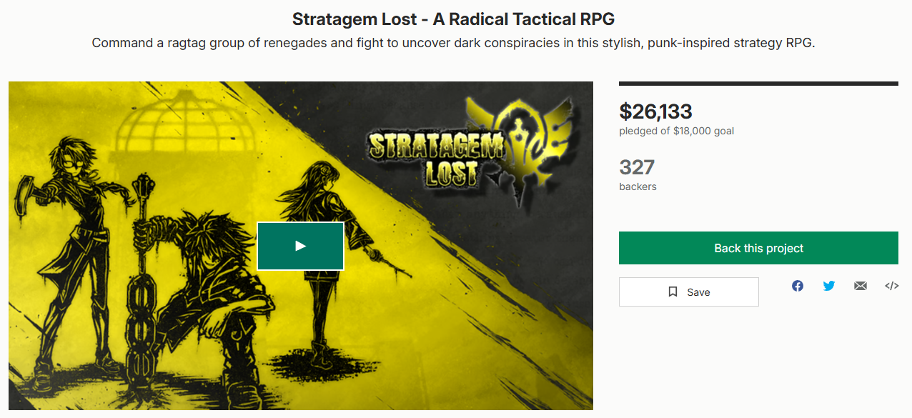
Task: Open the embed code icon
Action: (x=891, y=286)
